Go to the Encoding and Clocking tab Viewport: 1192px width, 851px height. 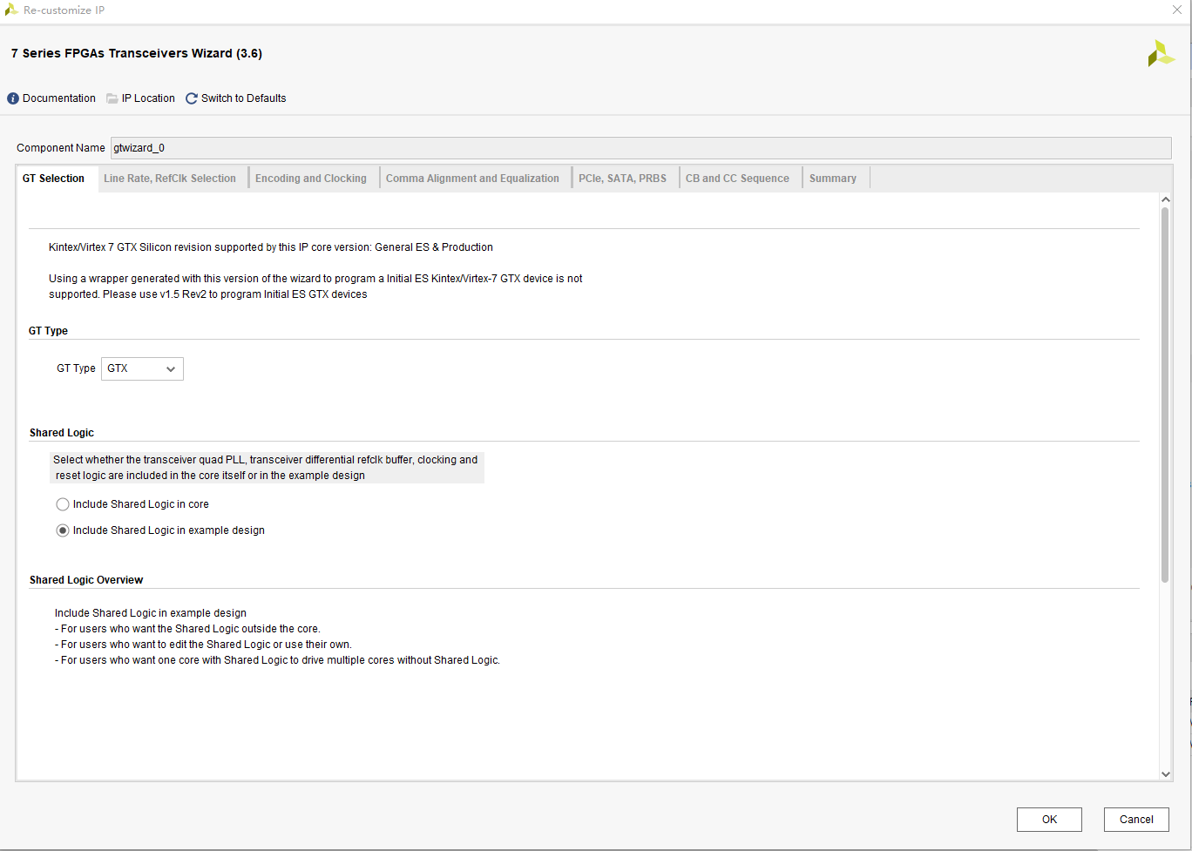coord(311,179)
